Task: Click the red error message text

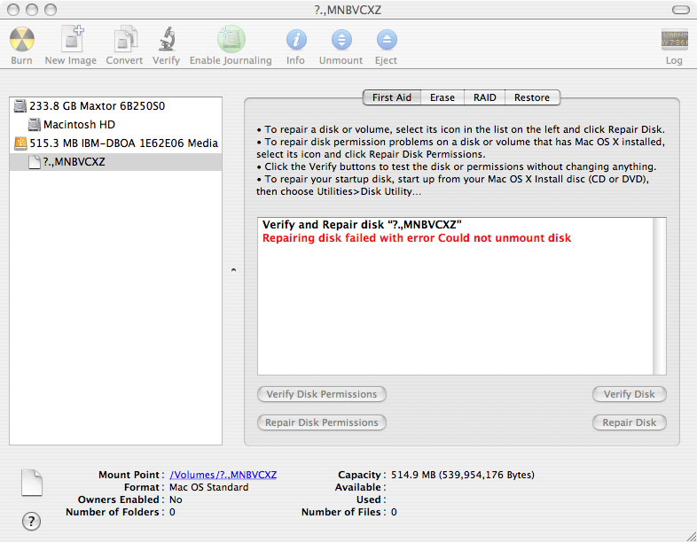Action: point(417,238)
